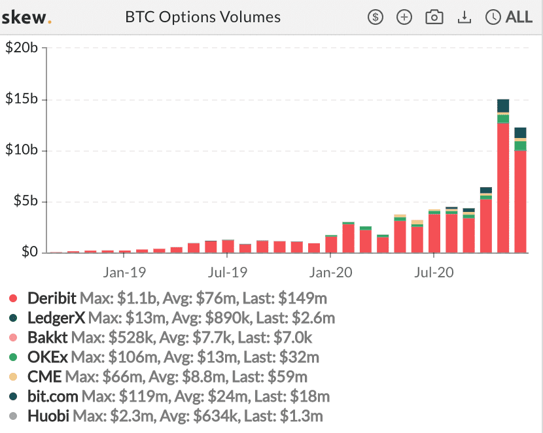
Task: Click the $20b y-axis label
Action: click(21, 47)
